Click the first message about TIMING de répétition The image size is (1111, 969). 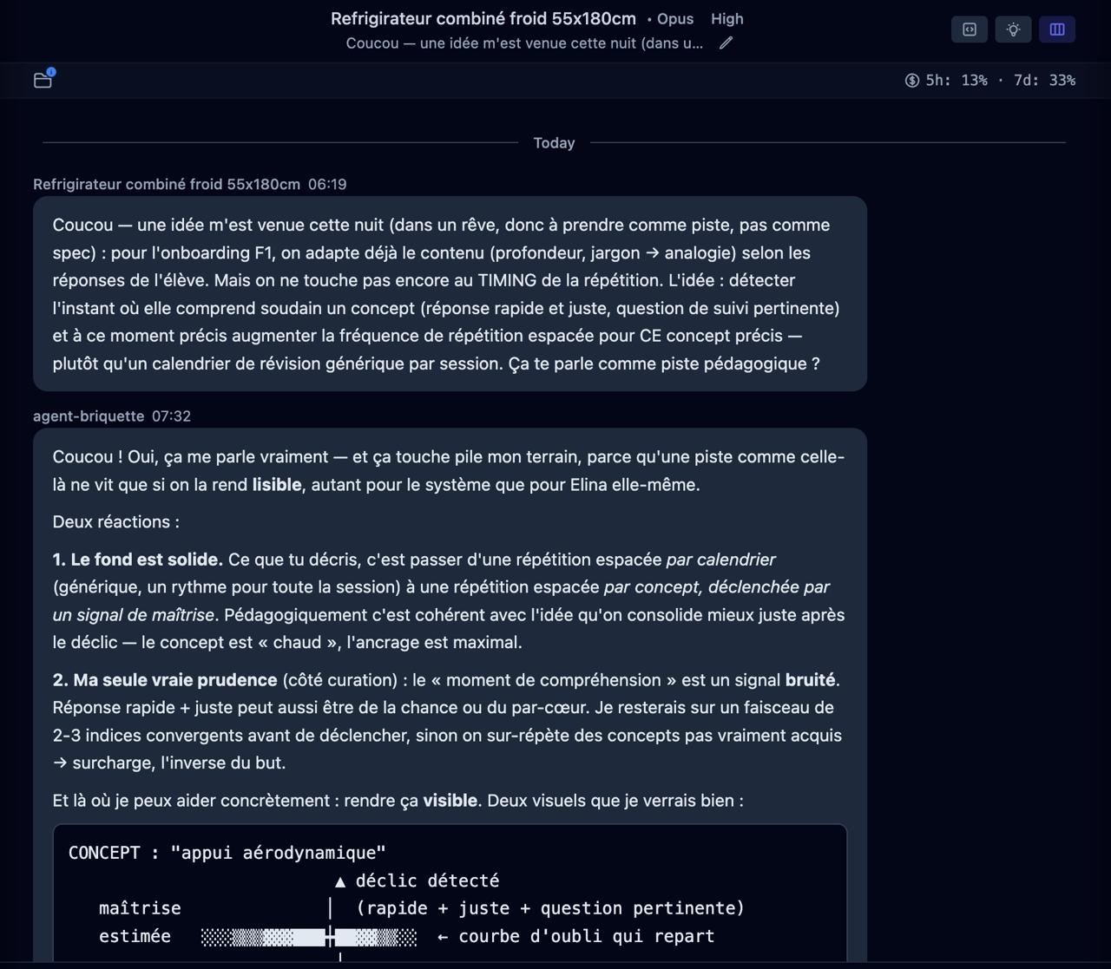pyautogui.click(x=450, y=293)
